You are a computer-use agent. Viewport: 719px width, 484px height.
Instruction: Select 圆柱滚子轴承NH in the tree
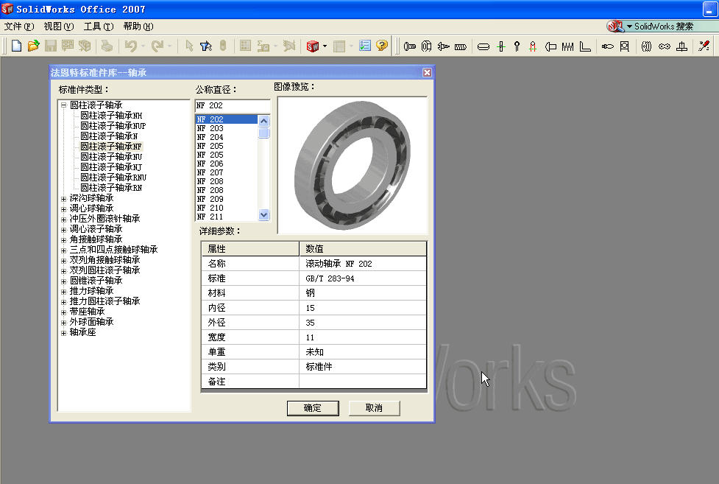(x=111, y=116)
